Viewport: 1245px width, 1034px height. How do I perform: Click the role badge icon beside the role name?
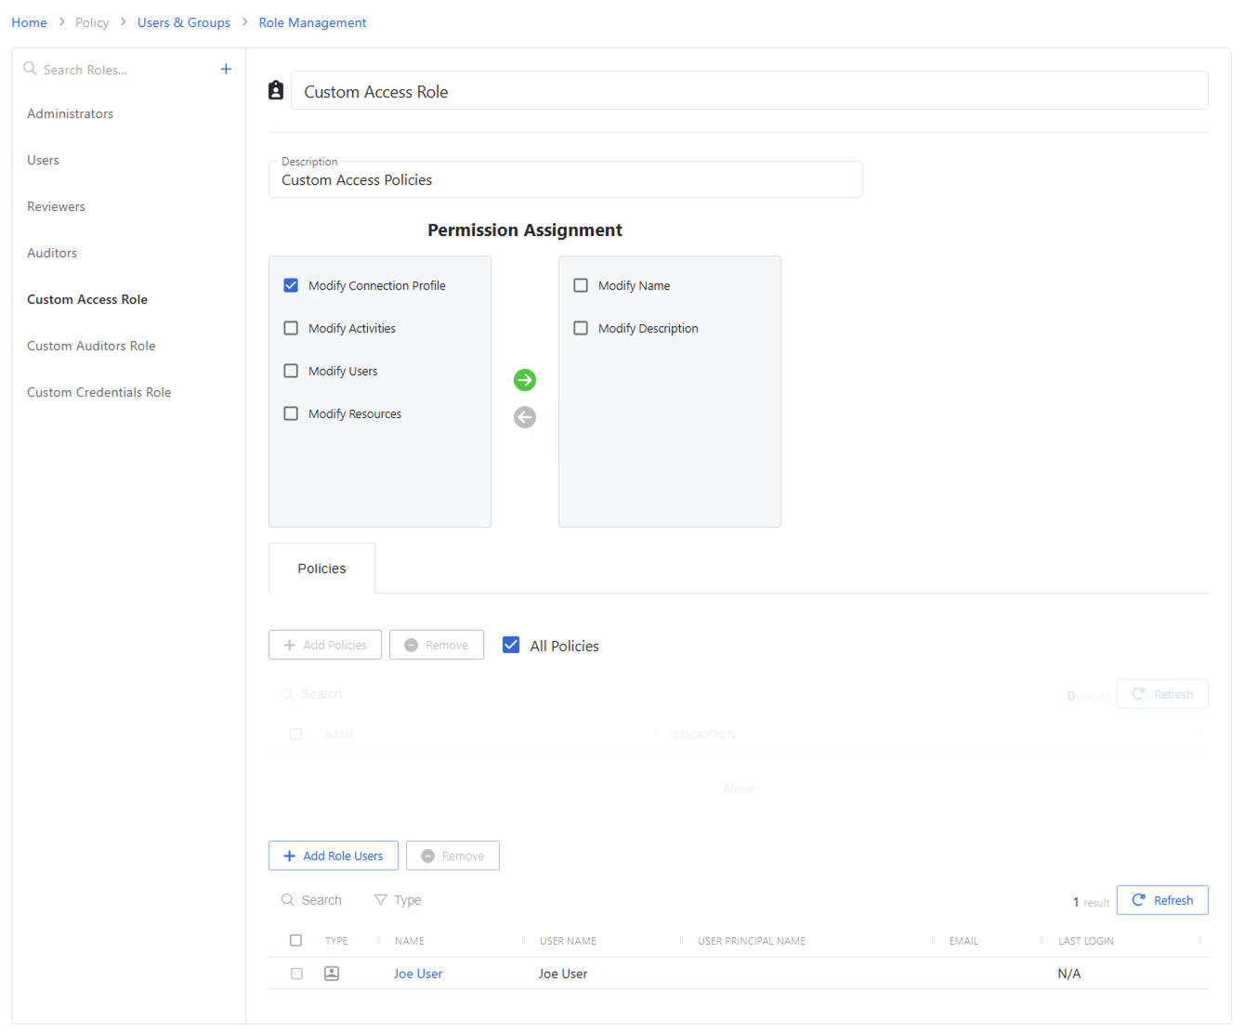[x=275, y=89]
